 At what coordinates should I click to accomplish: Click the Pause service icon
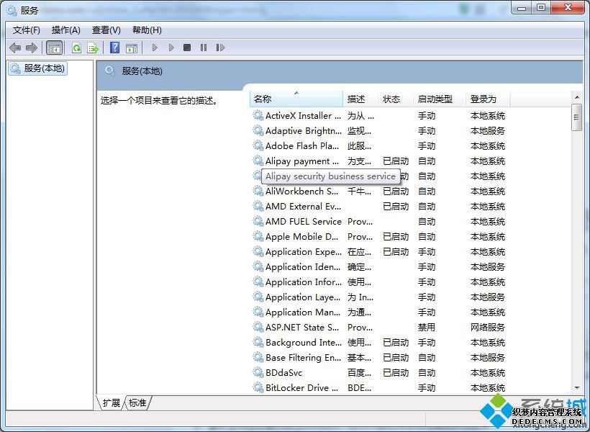click(x=204, y=48)
